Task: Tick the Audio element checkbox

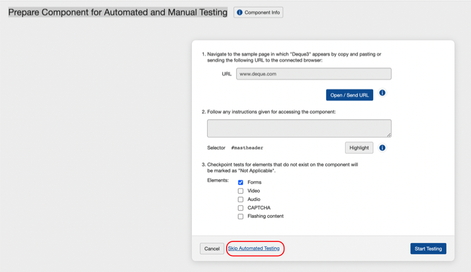Action: click(240, 200)
